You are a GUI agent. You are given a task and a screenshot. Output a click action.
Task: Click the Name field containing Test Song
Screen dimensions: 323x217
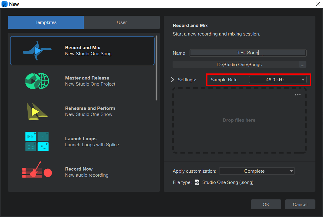[248, 53]
